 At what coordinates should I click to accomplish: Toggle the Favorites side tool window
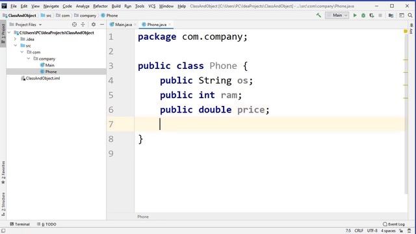[x=3, y=172]
